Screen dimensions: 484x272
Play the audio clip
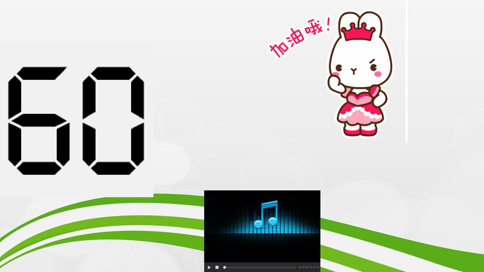coord(209,267)
